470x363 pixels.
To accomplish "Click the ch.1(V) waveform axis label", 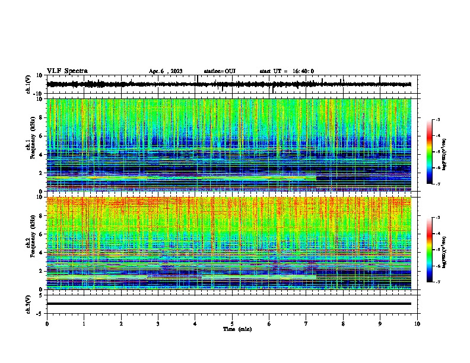I will click(x=28, y=84).
